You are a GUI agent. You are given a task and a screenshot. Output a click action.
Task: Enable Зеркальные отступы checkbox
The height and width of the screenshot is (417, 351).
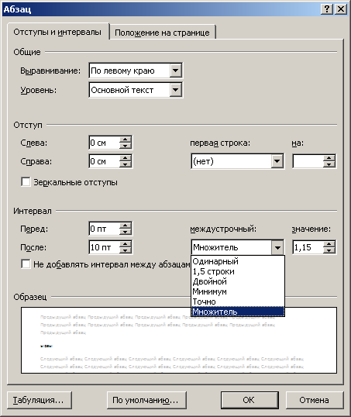pos(26,182)
